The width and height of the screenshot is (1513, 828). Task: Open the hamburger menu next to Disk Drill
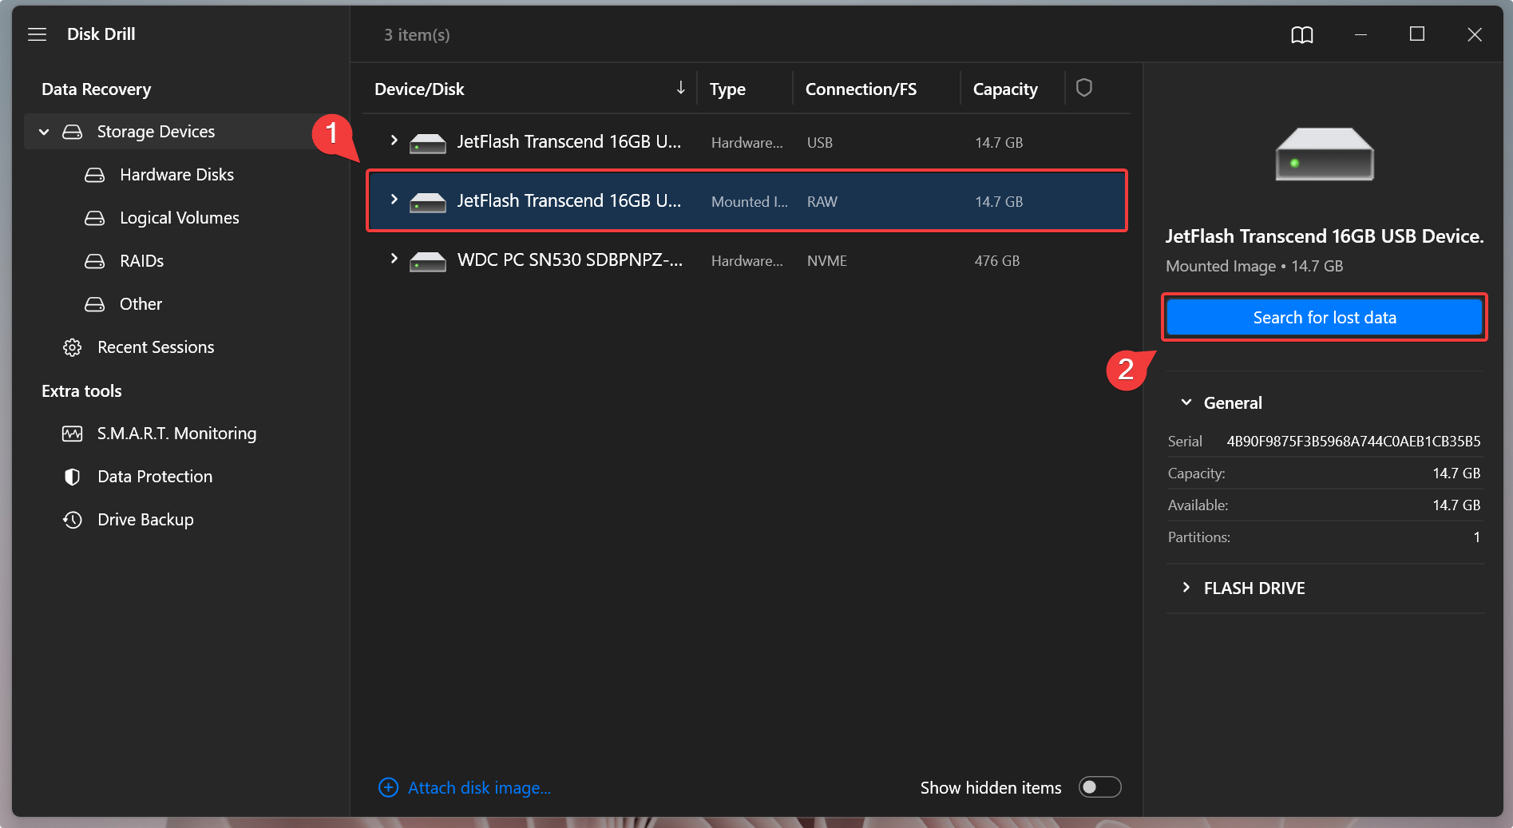pos(37,34)
